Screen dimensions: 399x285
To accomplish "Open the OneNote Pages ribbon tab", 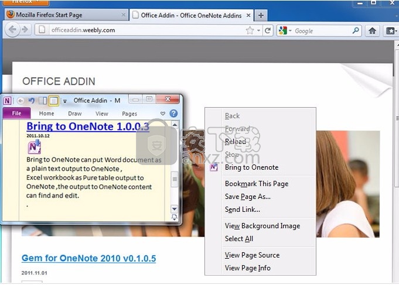I will coord(129,114).
